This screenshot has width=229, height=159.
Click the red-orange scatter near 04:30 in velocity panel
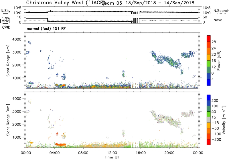(x=60, y=145)
